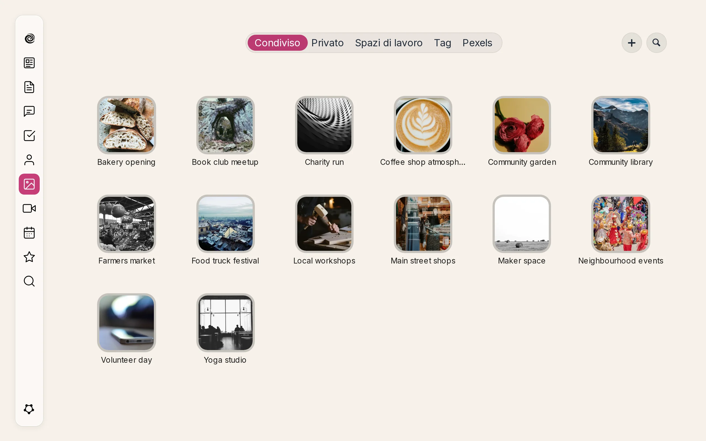This screenshot has width=706, height=441.
Task: Select the highlighted Photos icon
Action: pyautogui.click(x=29, y=184)
